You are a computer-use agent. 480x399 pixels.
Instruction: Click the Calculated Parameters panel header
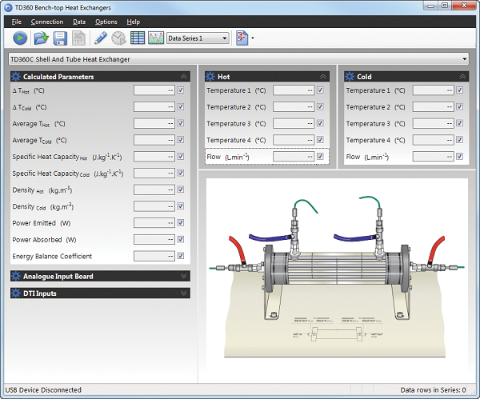pos(100,77)
